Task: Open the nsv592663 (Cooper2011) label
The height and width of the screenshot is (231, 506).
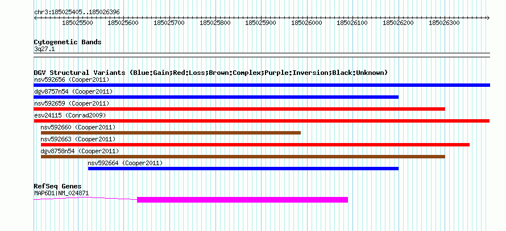Action: tap(78, 139)
